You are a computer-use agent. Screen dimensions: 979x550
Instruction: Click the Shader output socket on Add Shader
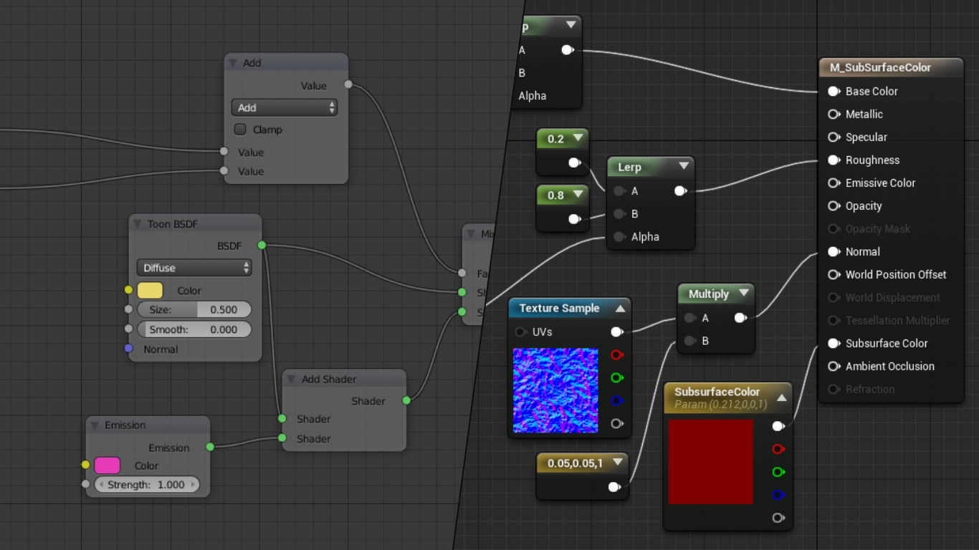406,401
